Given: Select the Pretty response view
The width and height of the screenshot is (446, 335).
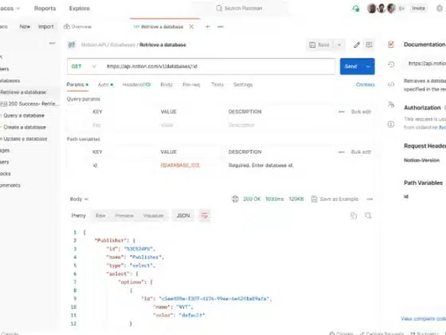Looking at the screenshot, I should 79,215.
